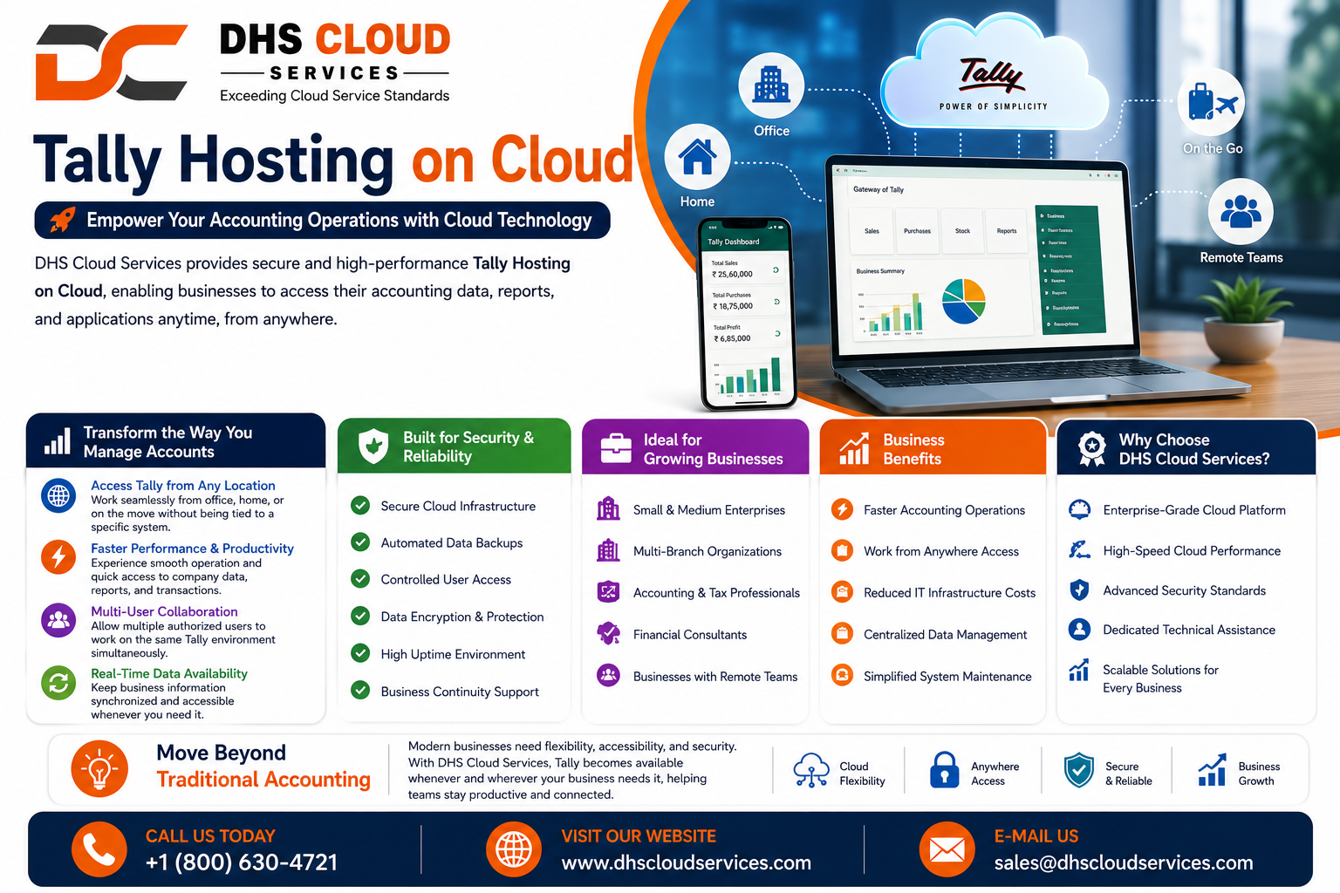Select the padlock icon beside Anywhere Access
Screen dimensions: 1340x893
click(944, 770)
